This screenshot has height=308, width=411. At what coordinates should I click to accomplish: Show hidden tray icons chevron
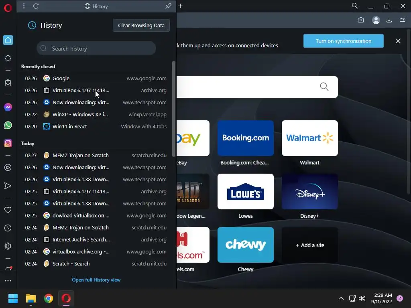point(341,298)
